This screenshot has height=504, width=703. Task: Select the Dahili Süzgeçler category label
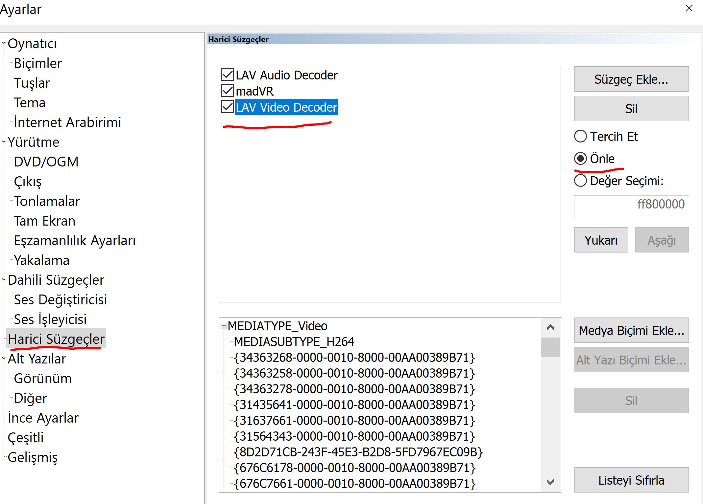56,280
